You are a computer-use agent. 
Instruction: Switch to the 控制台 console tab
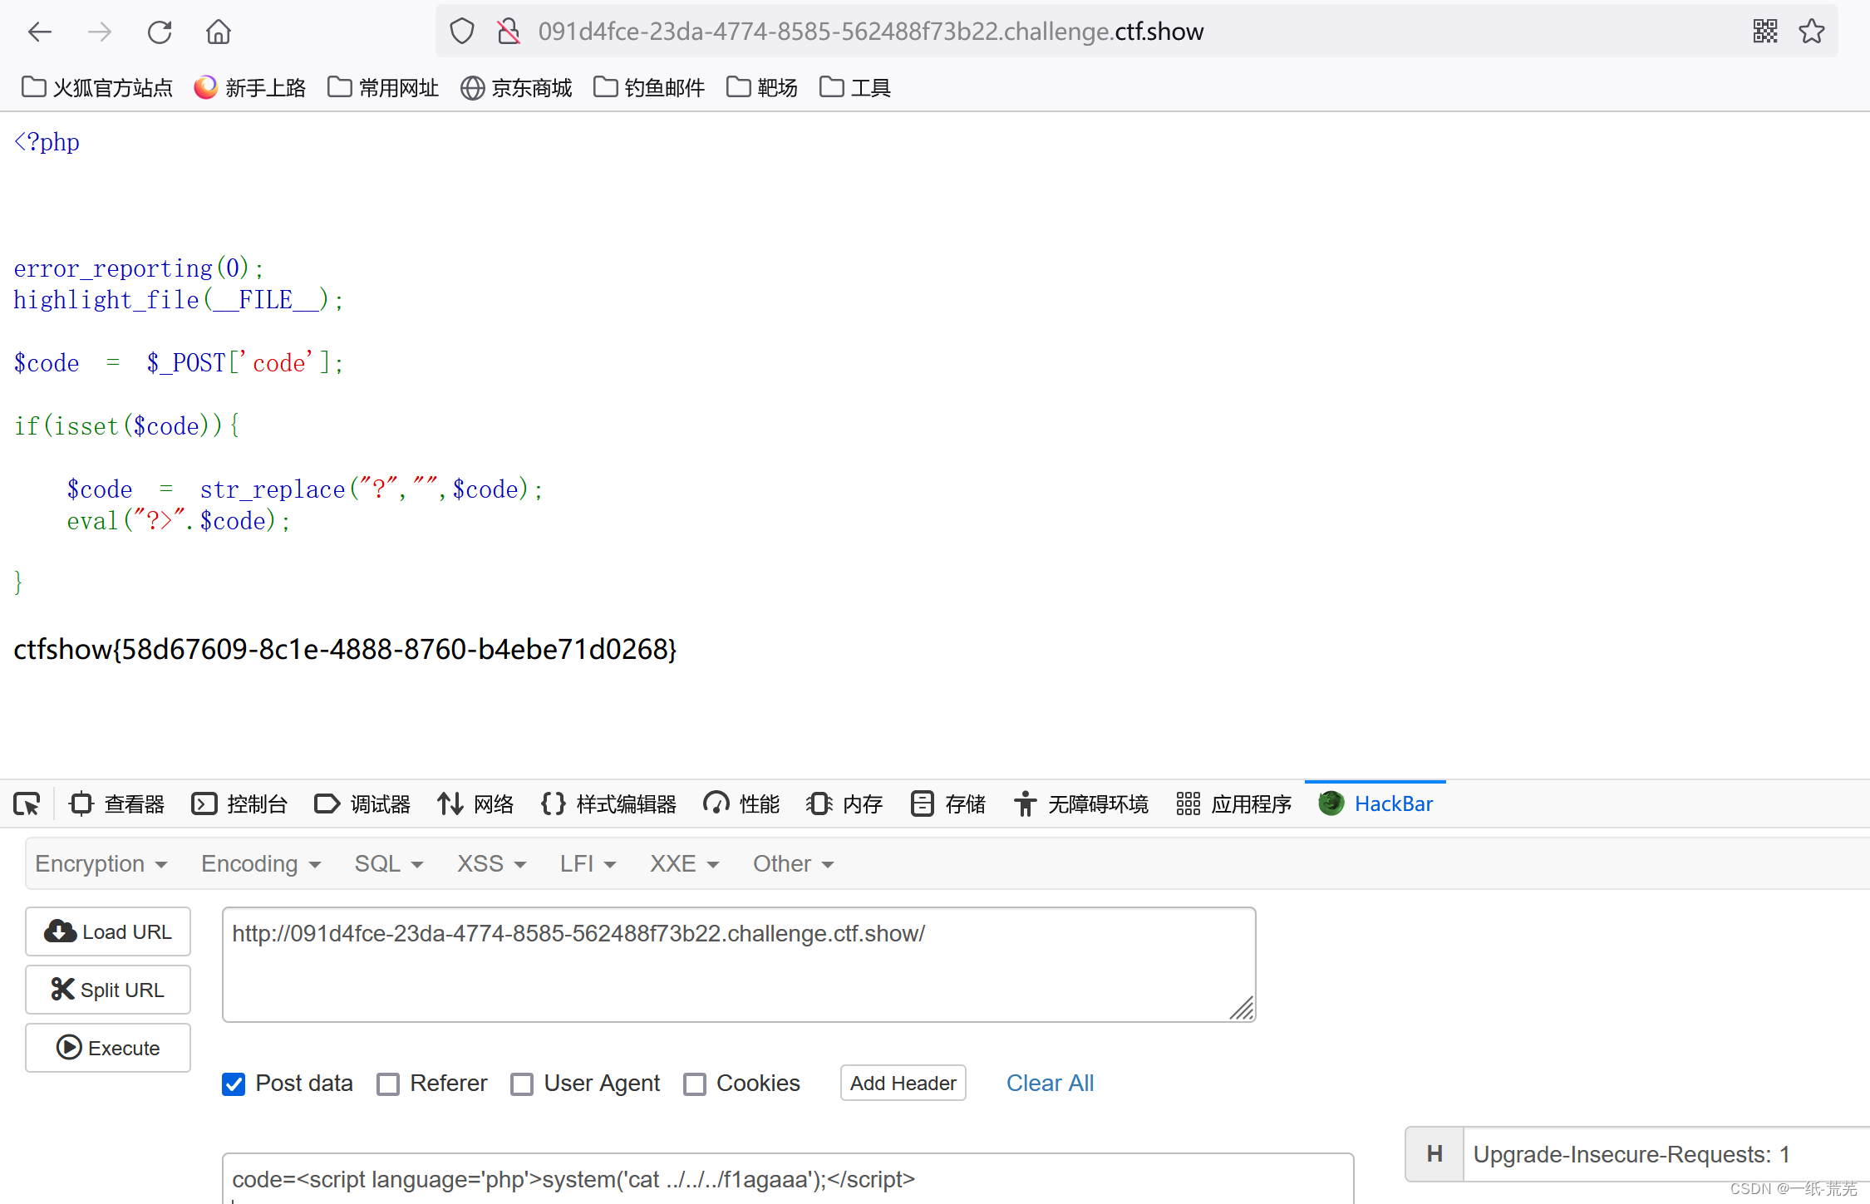(239, 804)
